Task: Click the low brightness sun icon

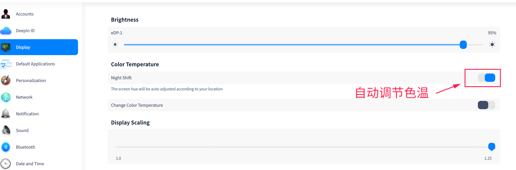Action: [115, 45]
